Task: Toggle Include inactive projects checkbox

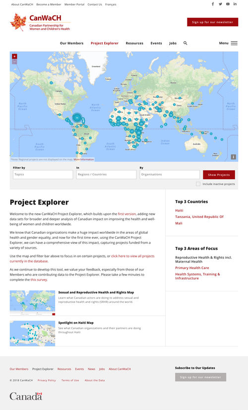Action: tap(198, 184)
